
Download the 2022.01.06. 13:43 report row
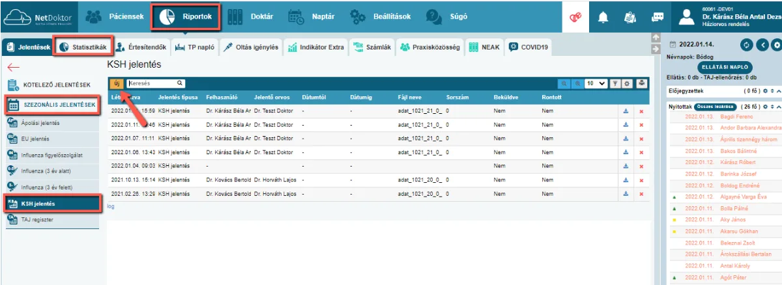(x=626, y=152)
